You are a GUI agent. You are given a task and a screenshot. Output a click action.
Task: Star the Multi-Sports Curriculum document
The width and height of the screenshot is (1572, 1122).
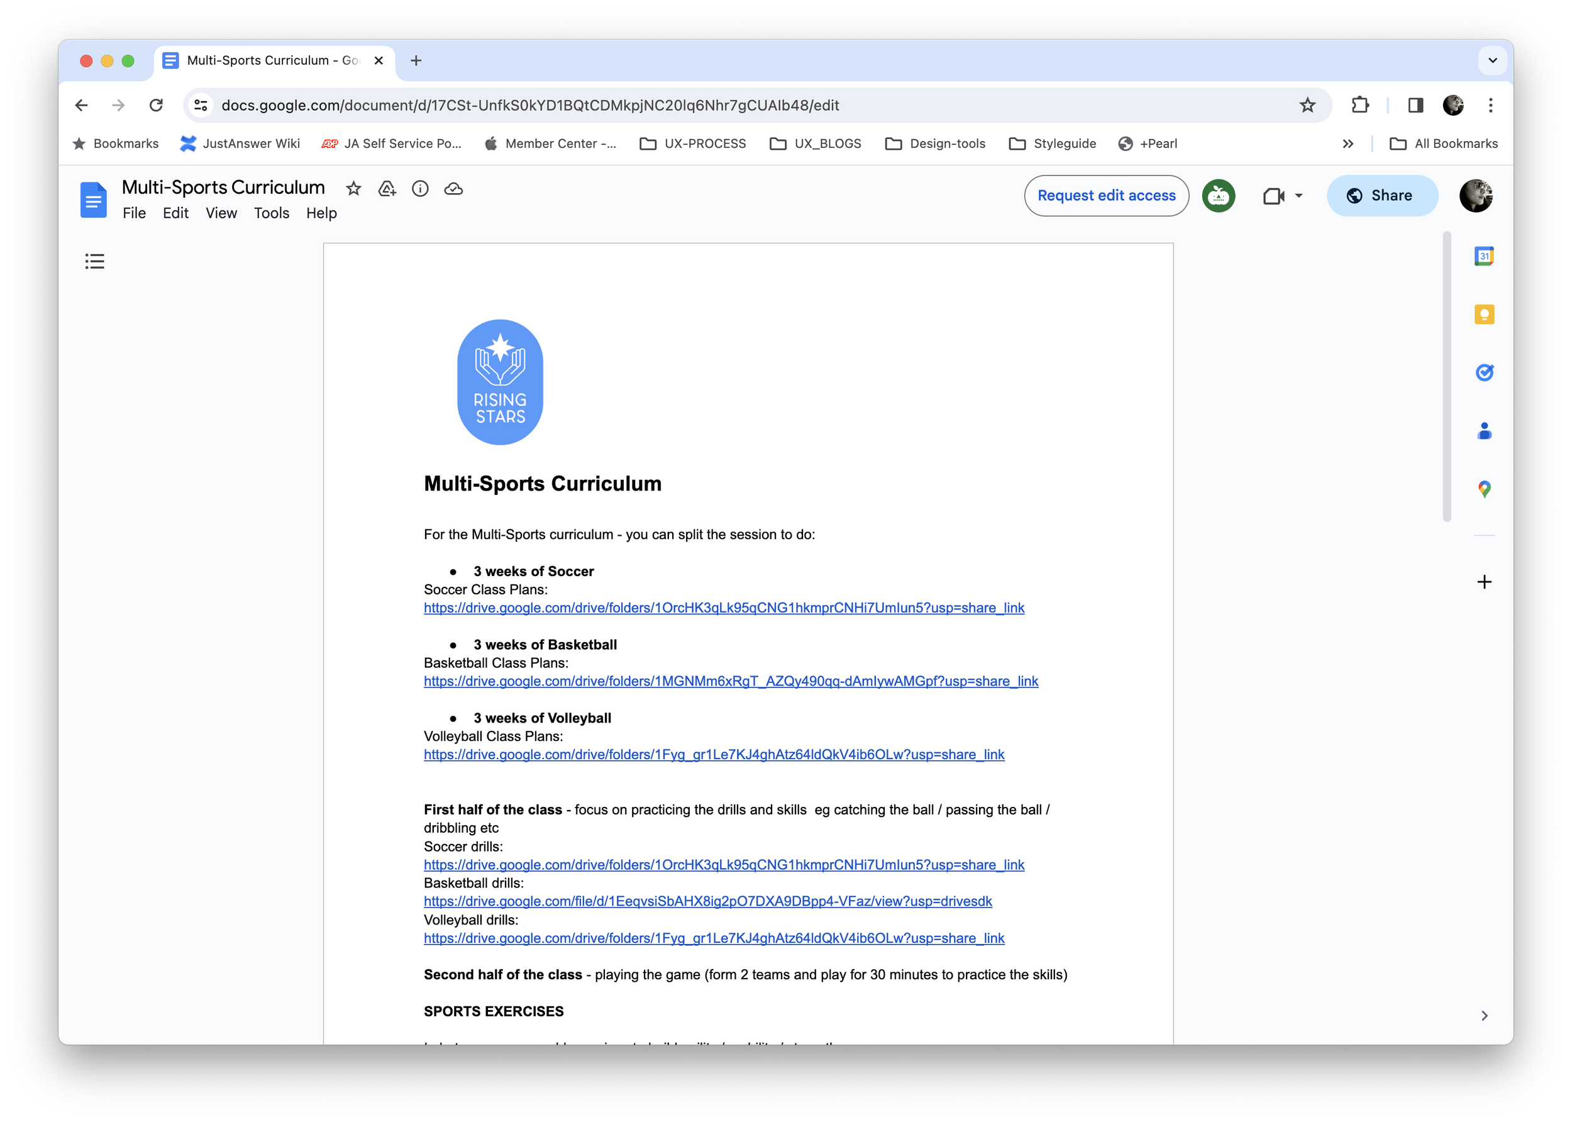353,189
